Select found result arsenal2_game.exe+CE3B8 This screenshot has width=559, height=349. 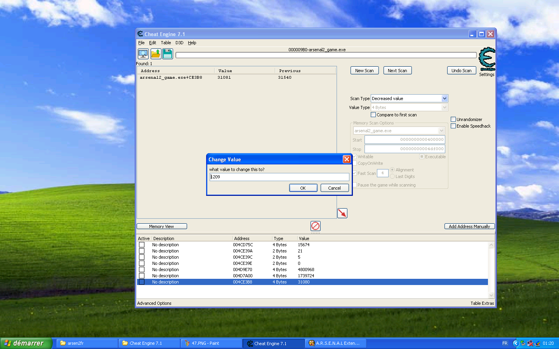[236, 78]
